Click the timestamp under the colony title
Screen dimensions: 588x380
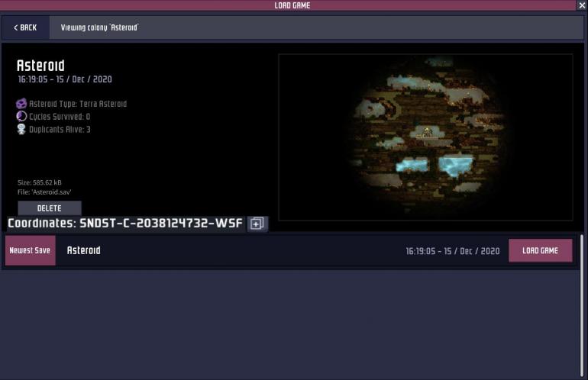click(65, 79)
